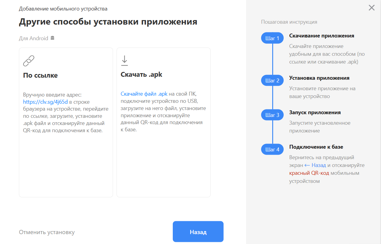This screenshot has width=381, height=244.
Task: Click the blue "Назад" button
Action: 198,232
